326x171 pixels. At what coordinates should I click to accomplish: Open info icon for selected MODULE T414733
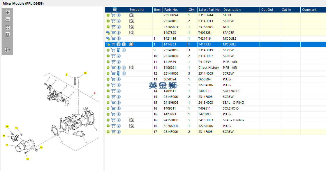(x=124, y=44)
